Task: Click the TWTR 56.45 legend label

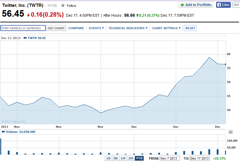Action: click(37, 38)
